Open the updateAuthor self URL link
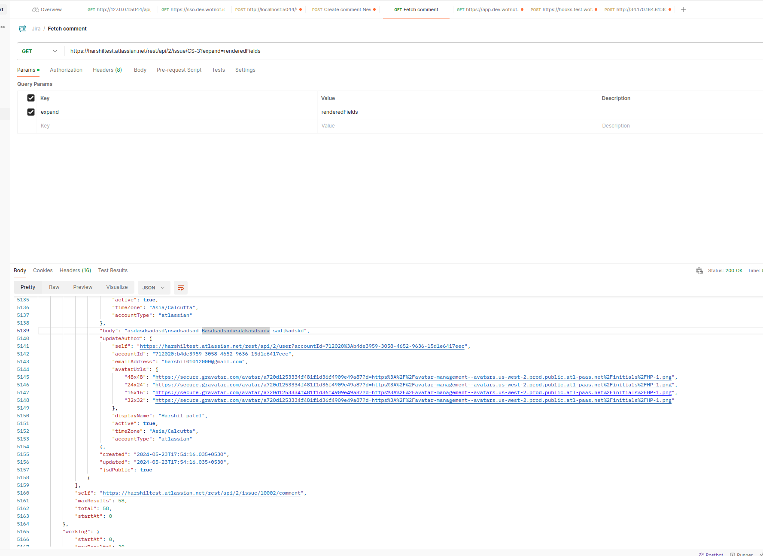 302,346
